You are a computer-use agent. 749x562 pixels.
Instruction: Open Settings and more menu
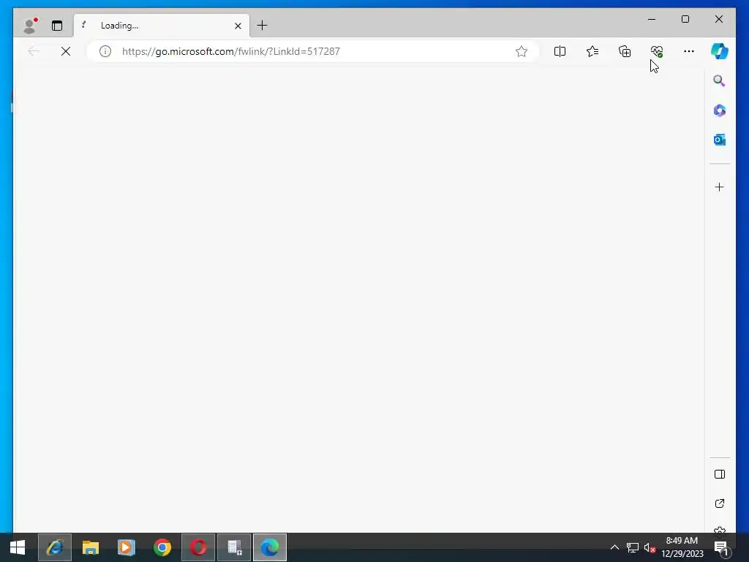pyautogui.click(x=689, y=51)
